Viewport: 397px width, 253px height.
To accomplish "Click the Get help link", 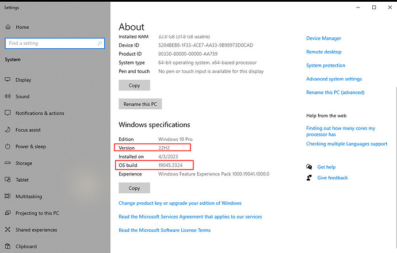I will tap(326, 167).
